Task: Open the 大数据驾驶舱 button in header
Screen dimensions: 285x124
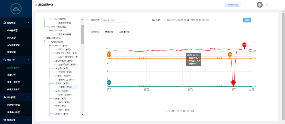Action: pos(233,5)
